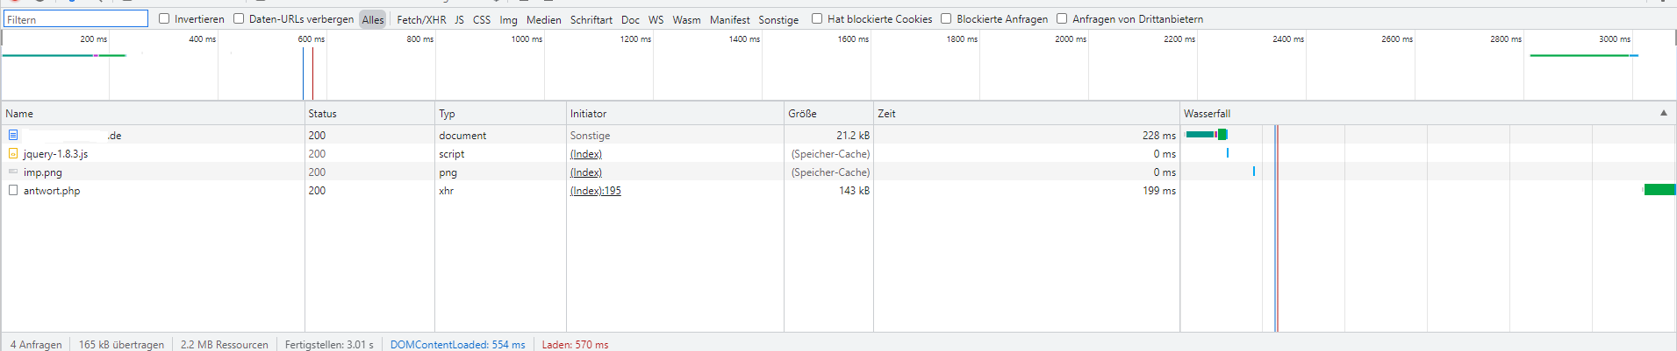The image size is (1677, 351).
Task: Enable Blockierte Anfragen filter checkbox
Action: coord(946,18)
